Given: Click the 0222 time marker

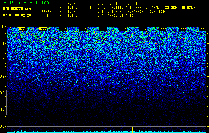Looking at the screenshot, I should (x=43, y=29).
